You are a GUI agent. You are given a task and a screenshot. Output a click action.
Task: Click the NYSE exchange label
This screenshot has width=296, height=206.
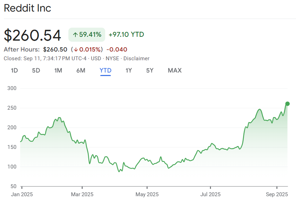[112, 59]
